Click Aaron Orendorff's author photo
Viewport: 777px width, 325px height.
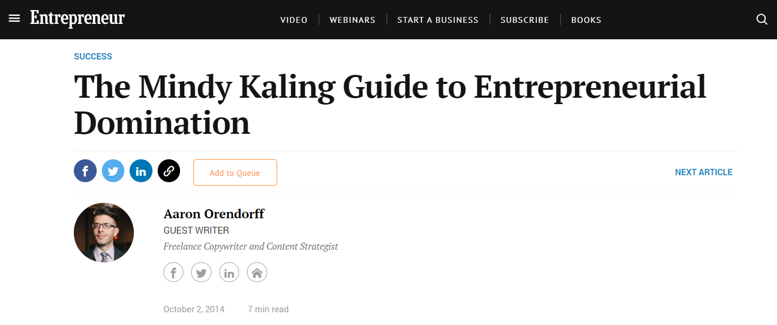pos(104,233)
